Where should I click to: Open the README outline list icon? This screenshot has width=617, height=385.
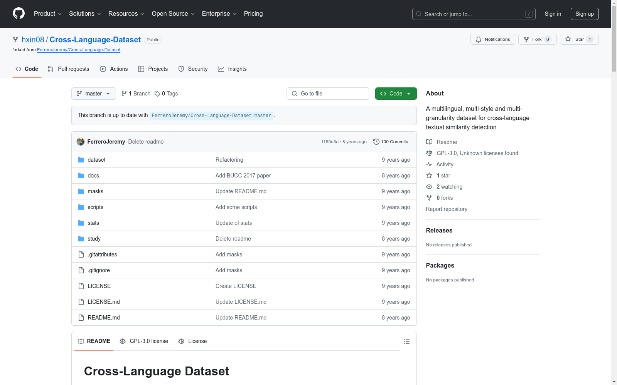[406, 341]
